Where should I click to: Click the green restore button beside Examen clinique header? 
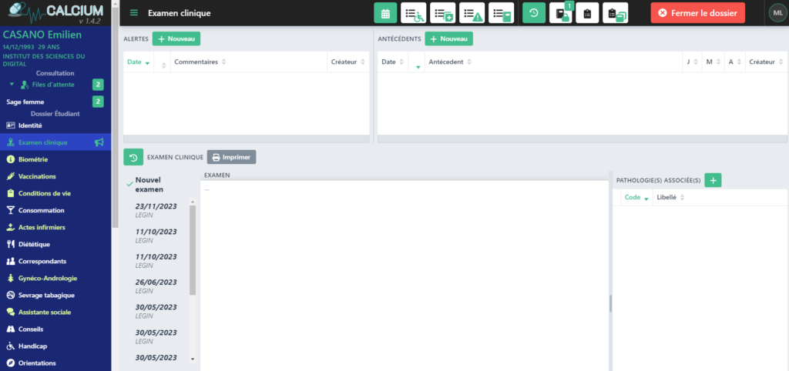[133, 157]
